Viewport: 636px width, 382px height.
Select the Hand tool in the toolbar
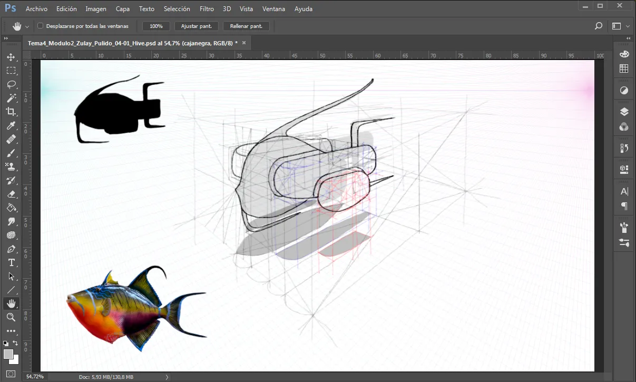[x=11, y=303]
